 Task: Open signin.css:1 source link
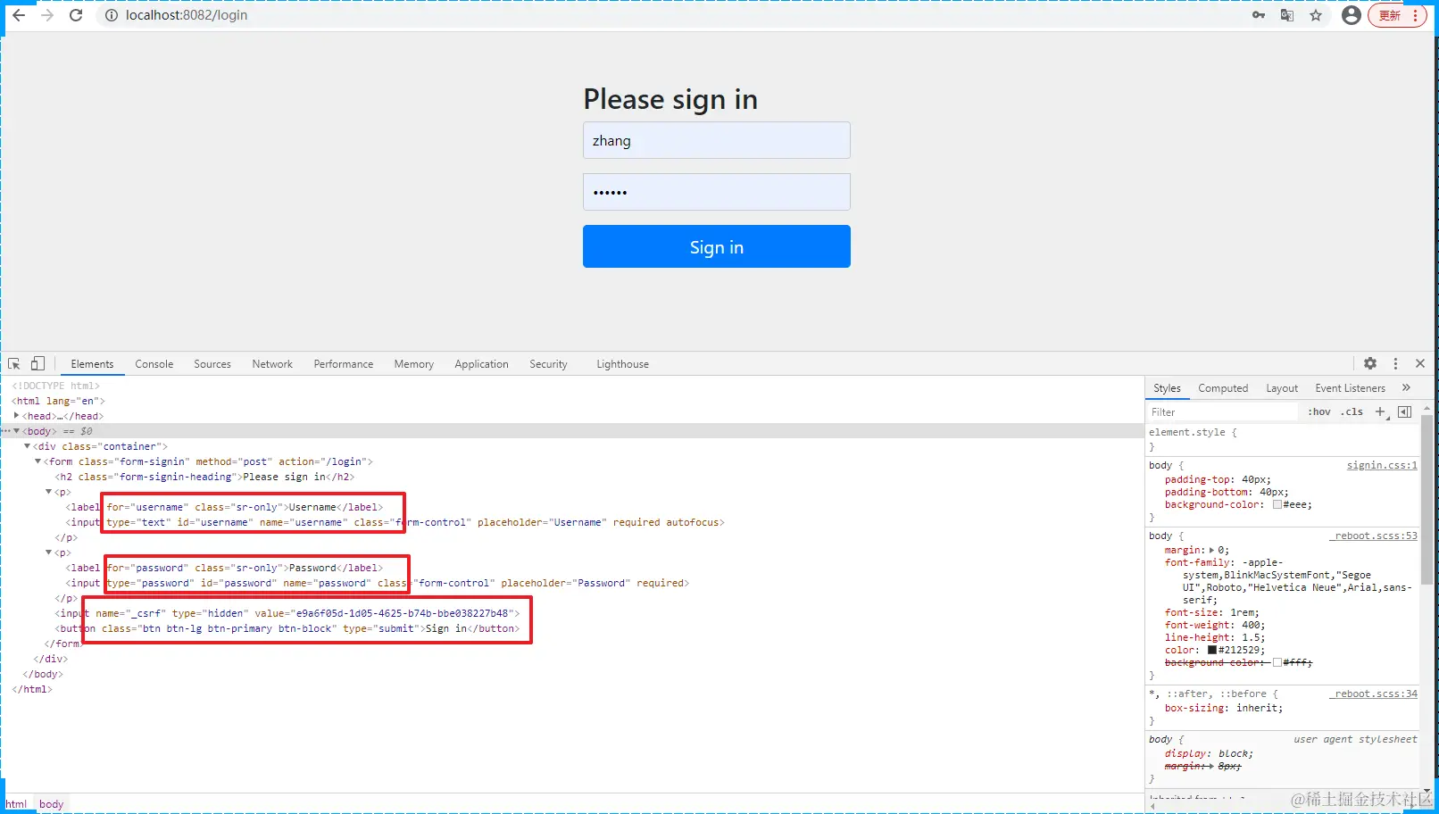point(1382,465)
